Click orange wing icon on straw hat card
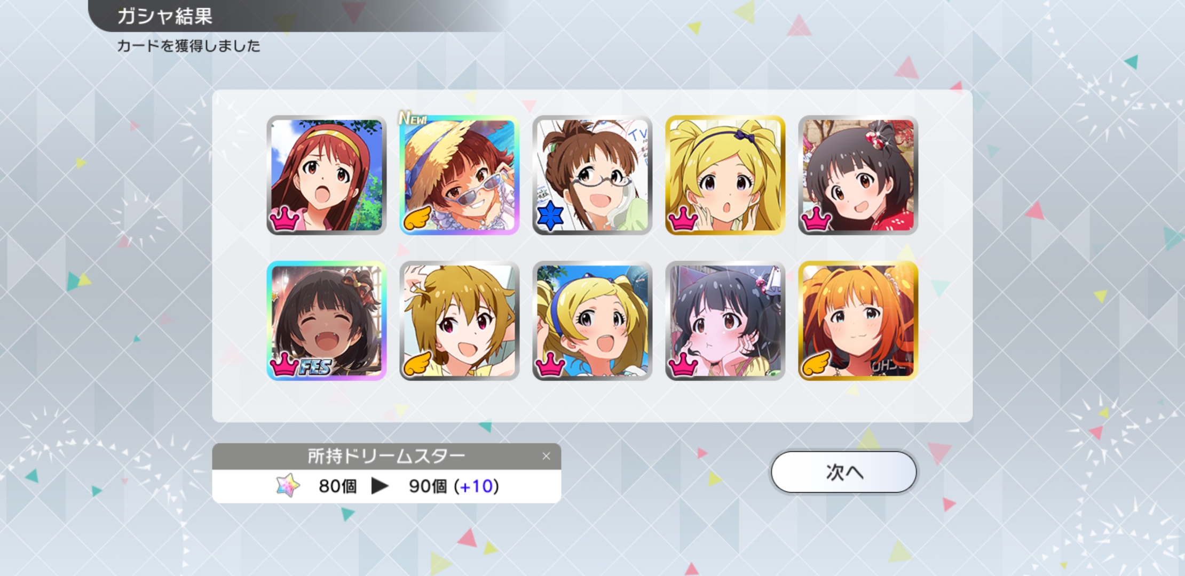Viewport: 1185px width, 576px height. (416, 218)
